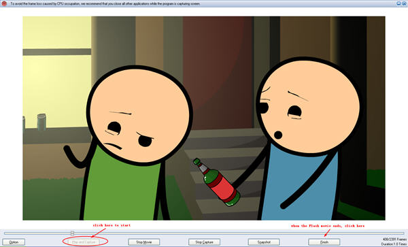
Task: Take a frame with the Snapshot button
Action: tap(264, 242)
